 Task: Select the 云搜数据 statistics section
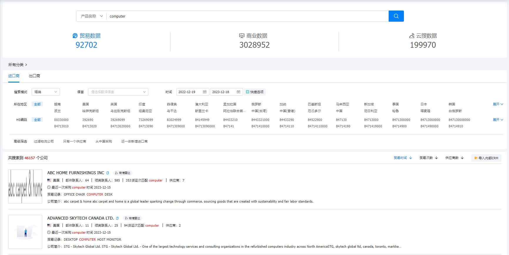(423, 41)
